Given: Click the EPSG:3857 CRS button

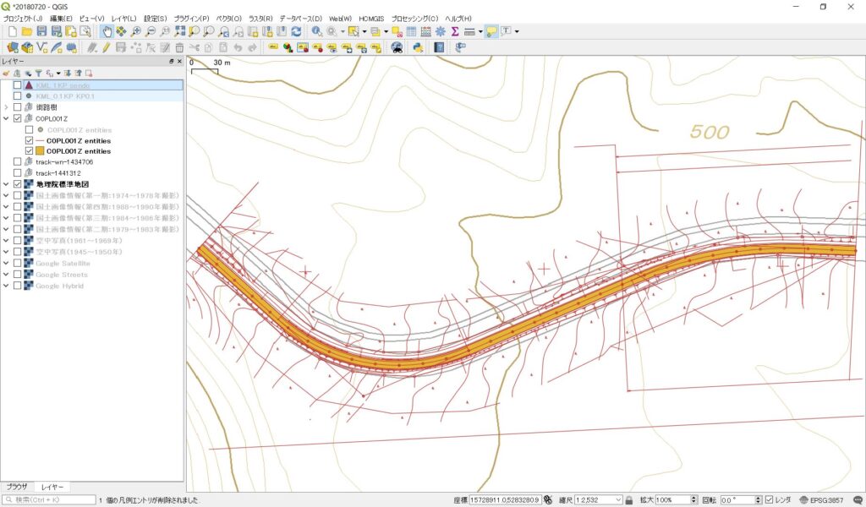Looking at the screenshot, I should tap(821, 500).
